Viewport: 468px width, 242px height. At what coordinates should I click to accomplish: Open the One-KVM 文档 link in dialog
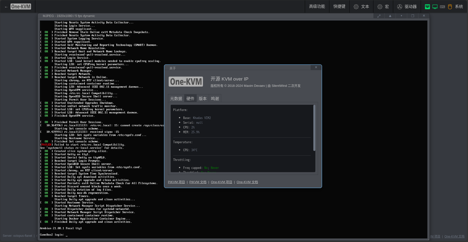click(x=247, y=182)
